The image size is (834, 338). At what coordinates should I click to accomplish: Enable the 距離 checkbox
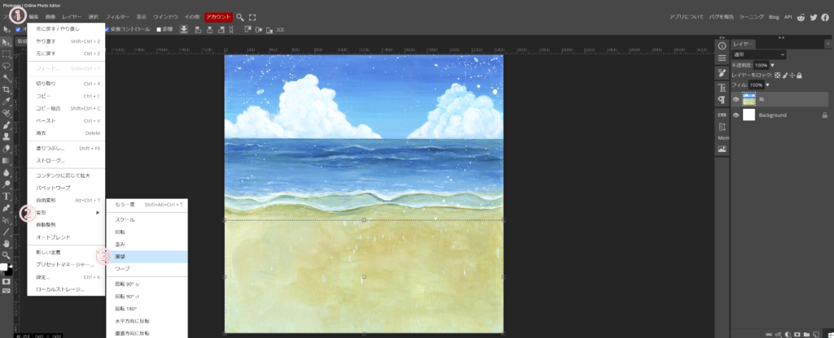pos(159,29)
